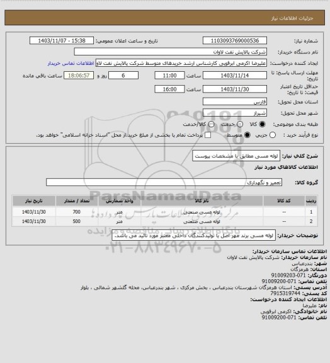The image size is (330, 363).
Task: Click the price validity date 1403/11/30
Action: [x=235, y=89]
